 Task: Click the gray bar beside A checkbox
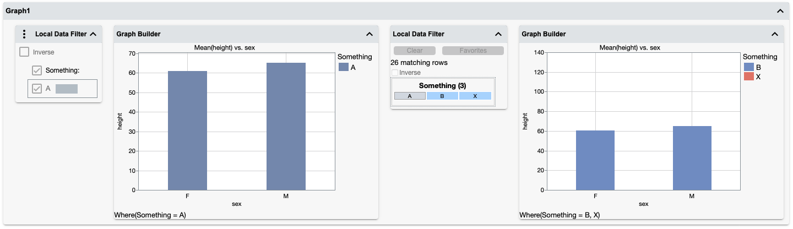(x=67, y=89)
